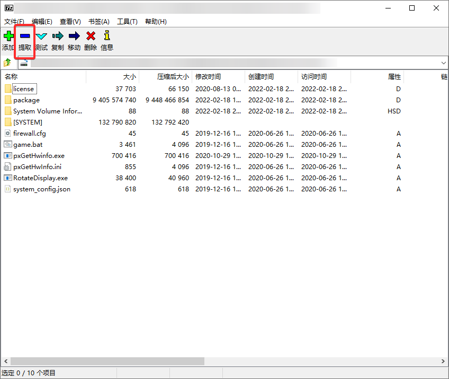Click the horizontal scrollbar thumb
449x379 pixels.
pyautogui.click(x=106, y=361)
